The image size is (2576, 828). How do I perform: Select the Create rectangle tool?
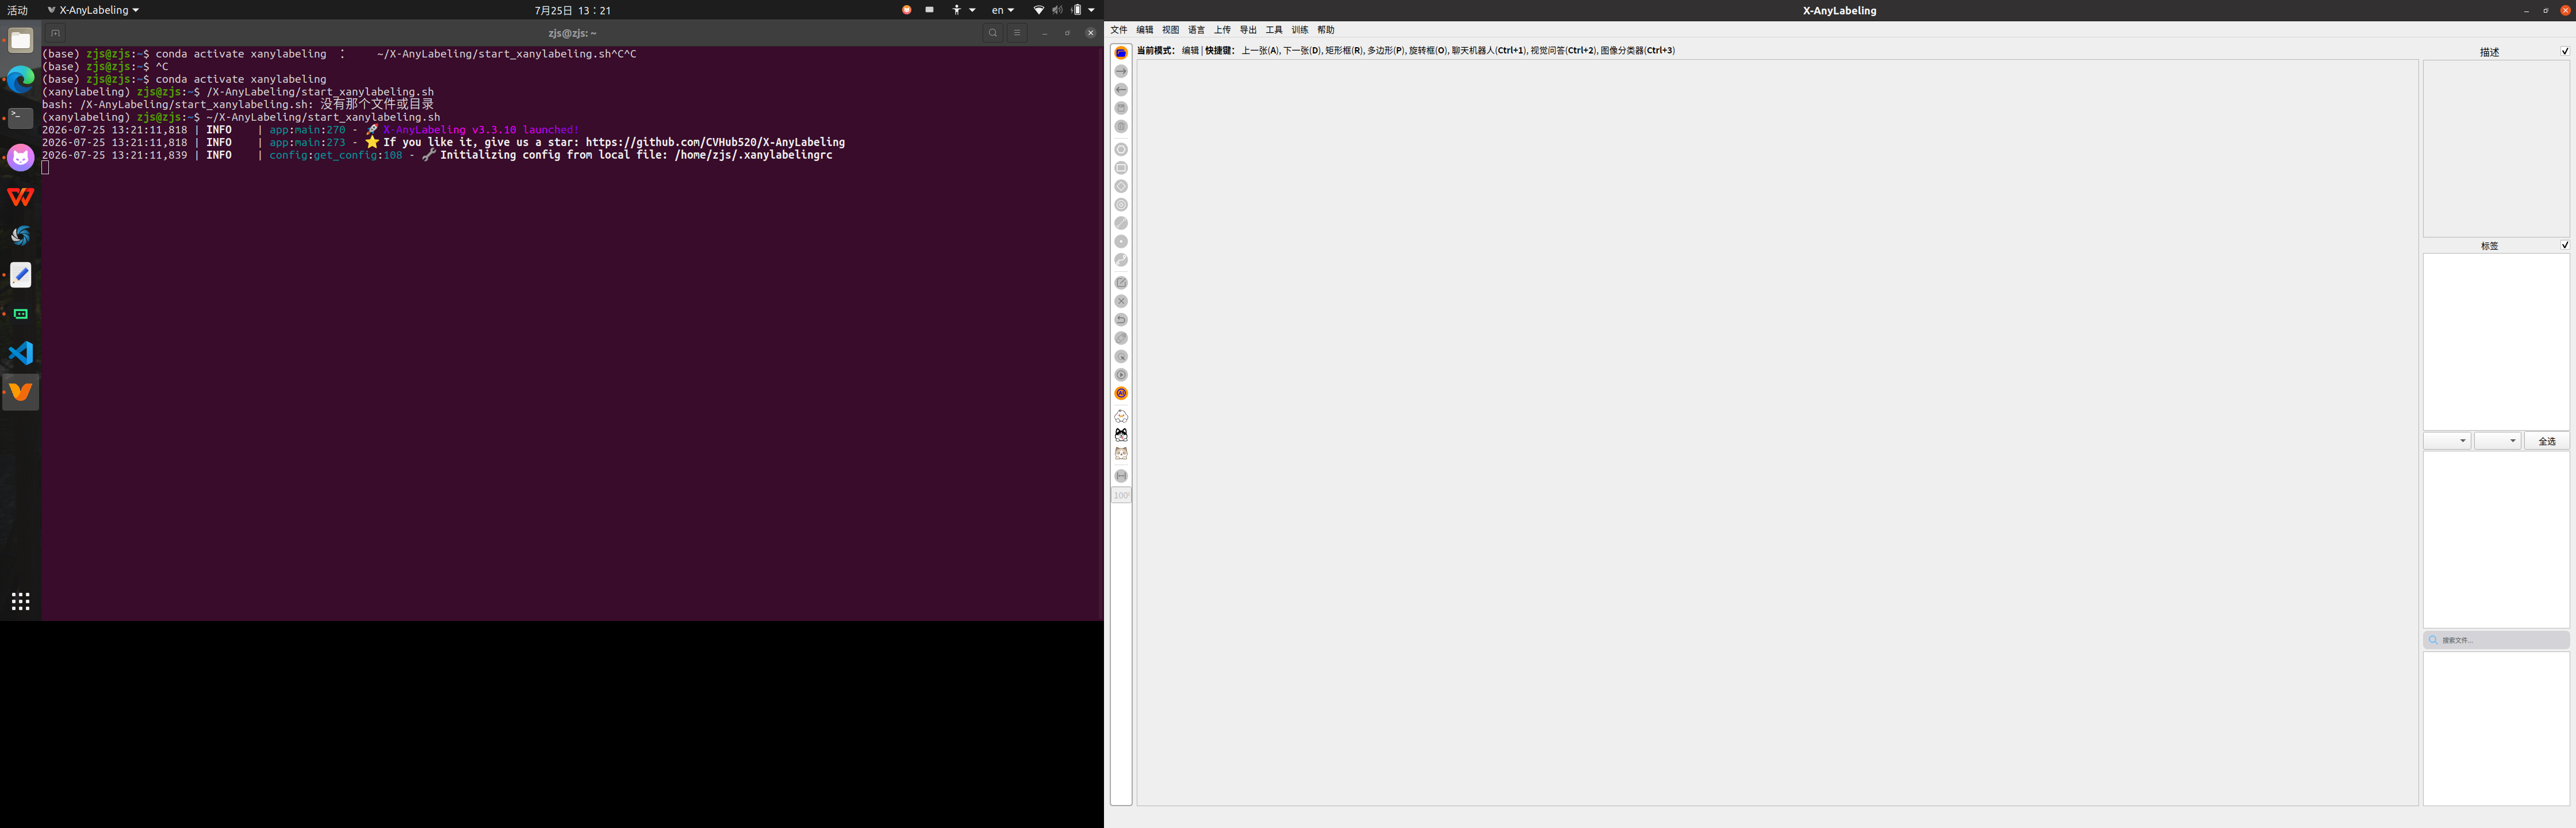click(1121, 168)
